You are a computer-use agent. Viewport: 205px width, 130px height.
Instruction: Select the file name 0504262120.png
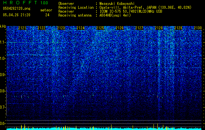pos(17,9)
